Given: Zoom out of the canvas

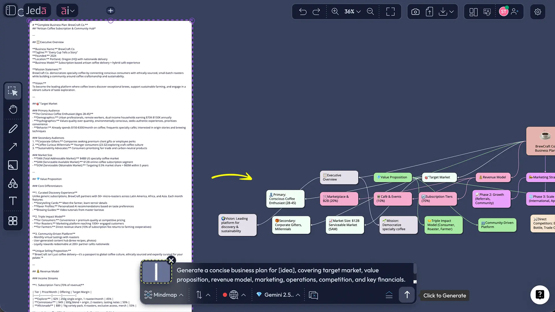Looking at the screenshot, I should [x=370, y=12].
